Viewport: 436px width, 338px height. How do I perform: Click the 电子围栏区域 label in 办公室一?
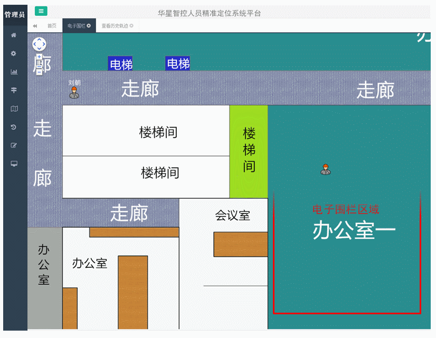pyautogui.click(x=347, y=209)
